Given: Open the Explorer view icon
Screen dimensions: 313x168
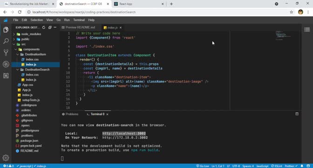Looking at the screenshot, I should click(x=6, y=30).
